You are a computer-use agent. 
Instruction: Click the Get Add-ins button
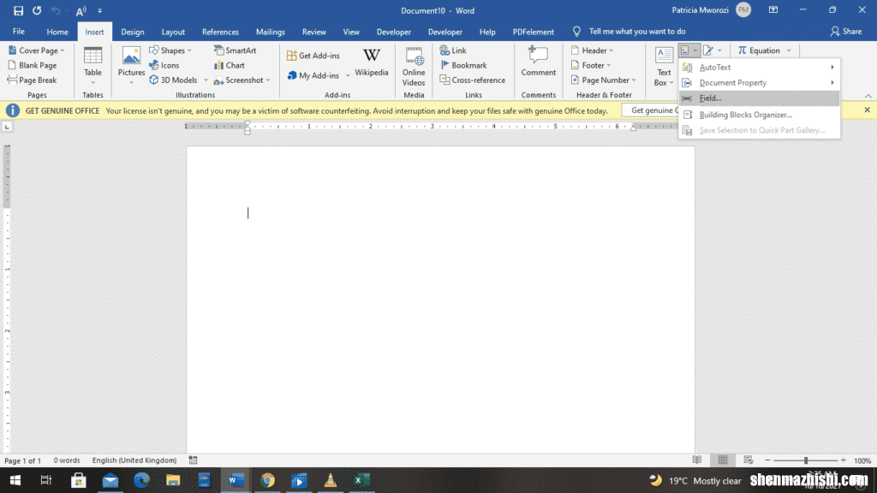313,56
